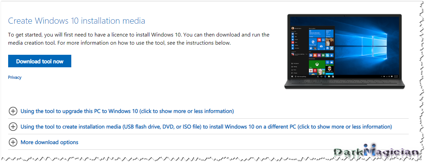This screenshot has width=427, height=164.
Task: Click the Download tool now button
Action: pos(40,61)
